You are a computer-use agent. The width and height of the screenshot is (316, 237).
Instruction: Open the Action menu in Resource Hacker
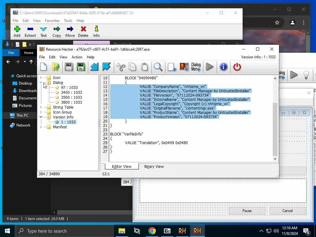77,57
